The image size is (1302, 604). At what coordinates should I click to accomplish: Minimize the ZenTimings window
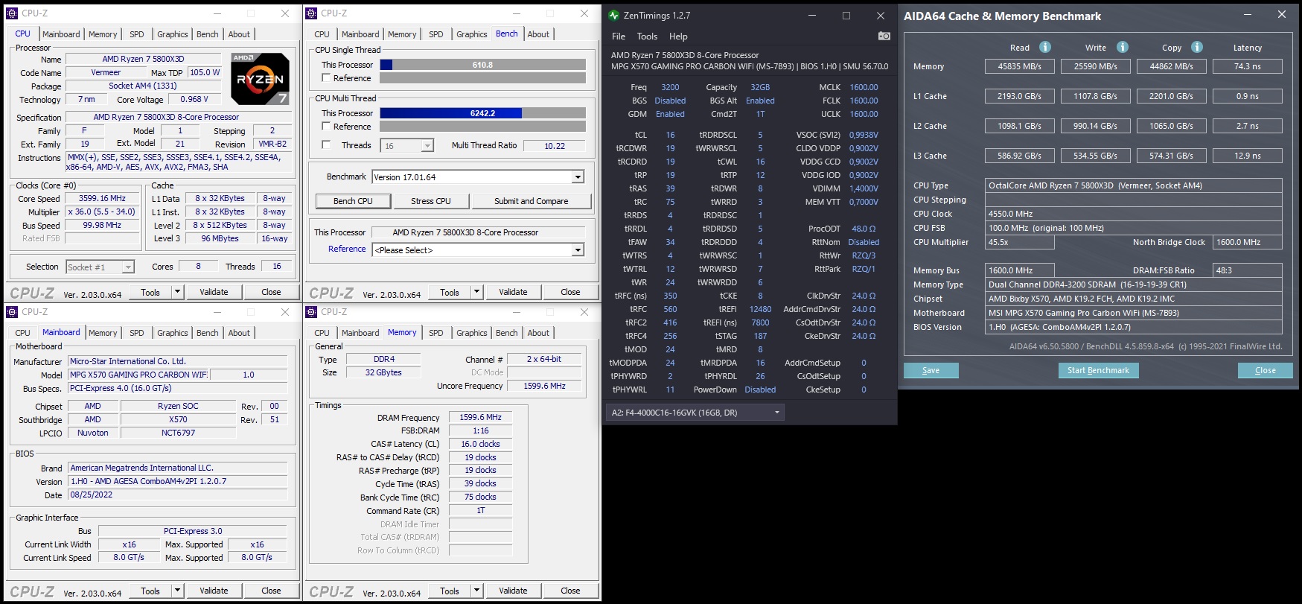[811, 15]
